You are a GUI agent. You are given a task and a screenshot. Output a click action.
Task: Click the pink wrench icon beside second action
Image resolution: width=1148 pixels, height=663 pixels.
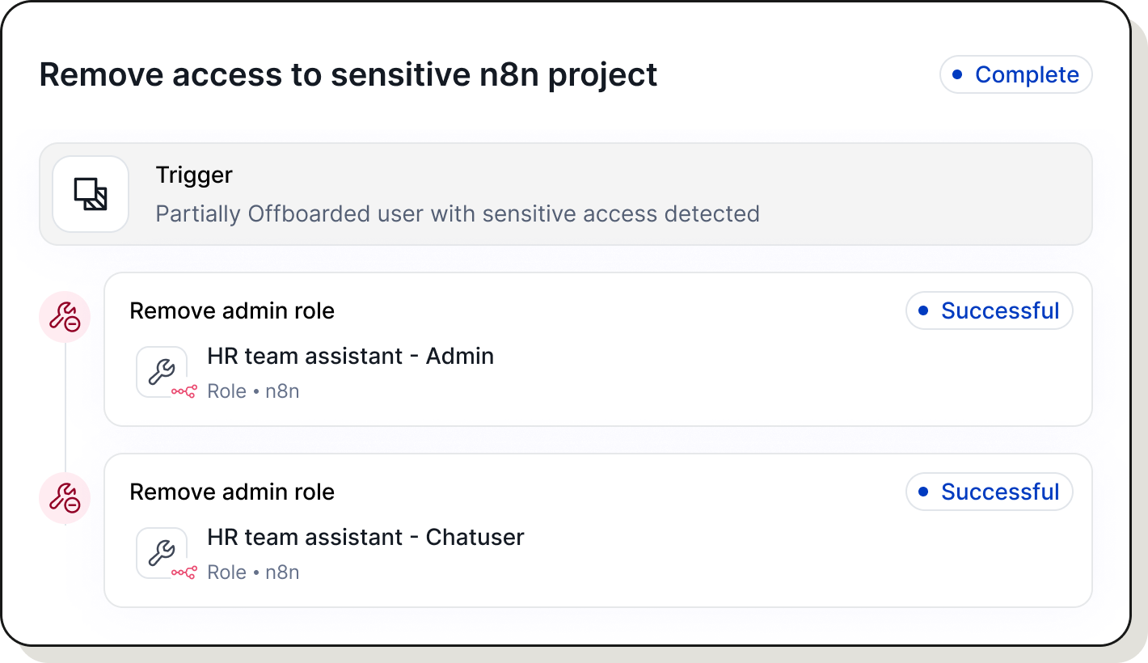(x=65, y=498)
